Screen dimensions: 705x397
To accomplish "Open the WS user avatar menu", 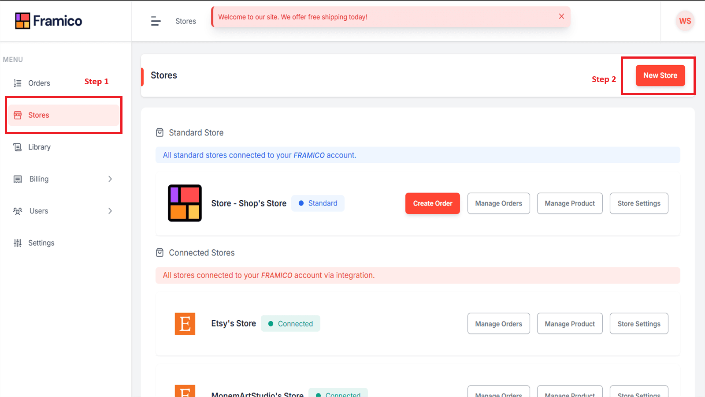I will 685,21.
